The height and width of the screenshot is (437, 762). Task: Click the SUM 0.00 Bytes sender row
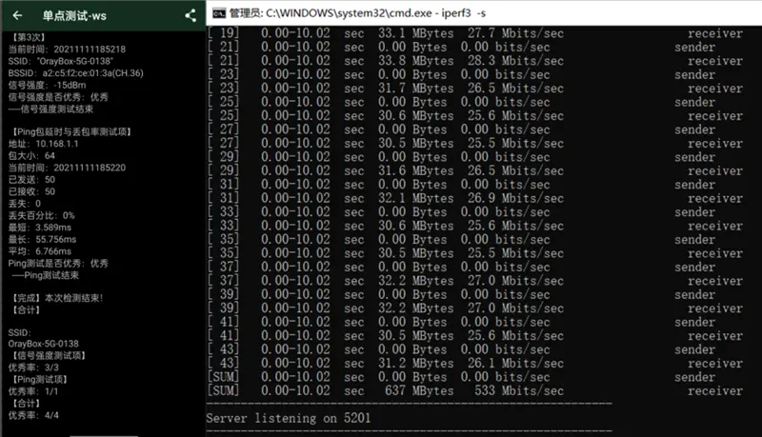(461, 377)
